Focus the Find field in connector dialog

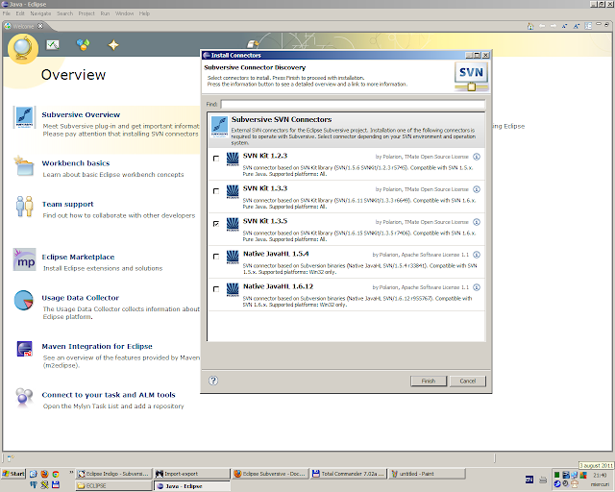coord(353,104)
